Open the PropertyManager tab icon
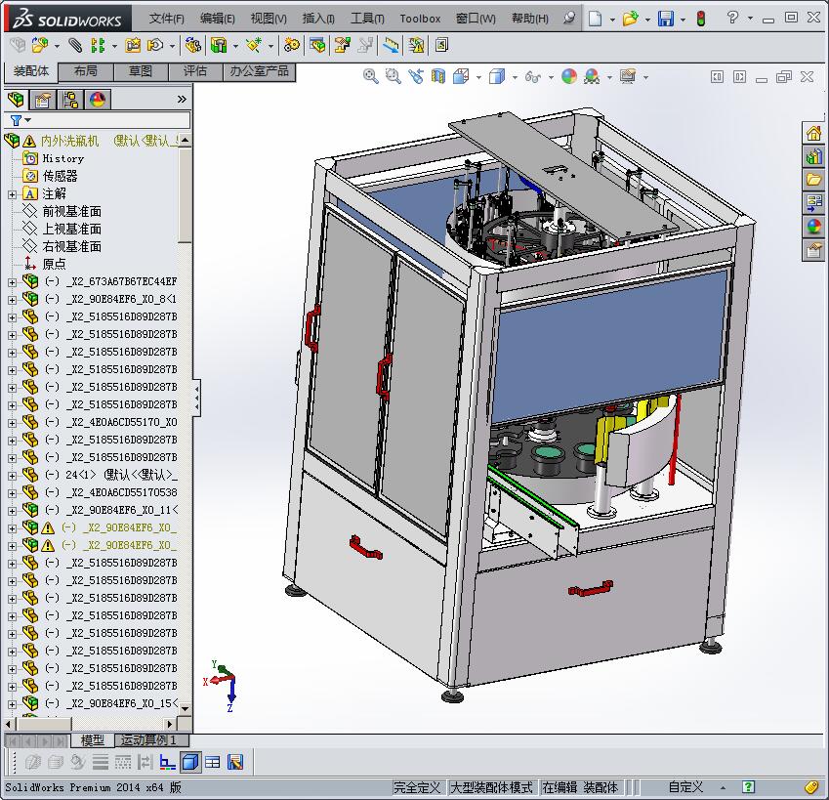This screenshot has height=800, width=829. [43, 100]
